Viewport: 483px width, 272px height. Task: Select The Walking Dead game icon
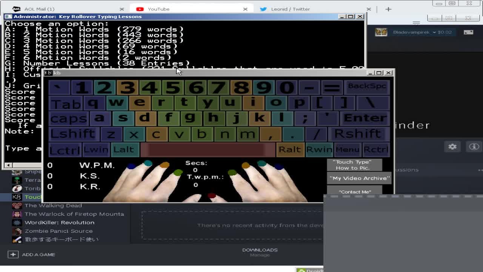[x=17, y=206]
